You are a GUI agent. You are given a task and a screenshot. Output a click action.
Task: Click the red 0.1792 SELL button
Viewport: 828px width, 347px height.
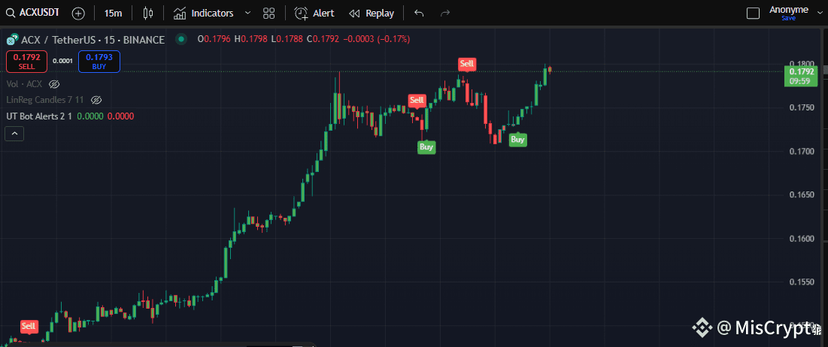[x=26, y=61]
